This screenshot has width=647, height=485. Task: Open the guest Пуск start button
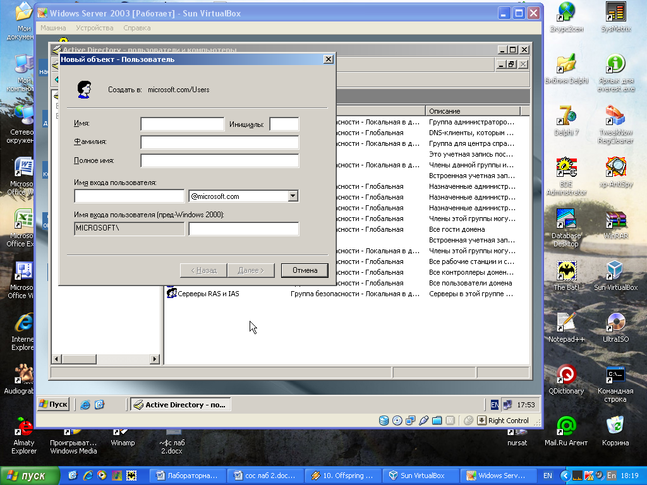[x=53, y=405]
